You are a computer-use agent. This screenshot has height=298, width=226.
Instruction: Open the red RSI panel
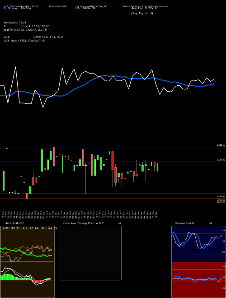point(198,280)
